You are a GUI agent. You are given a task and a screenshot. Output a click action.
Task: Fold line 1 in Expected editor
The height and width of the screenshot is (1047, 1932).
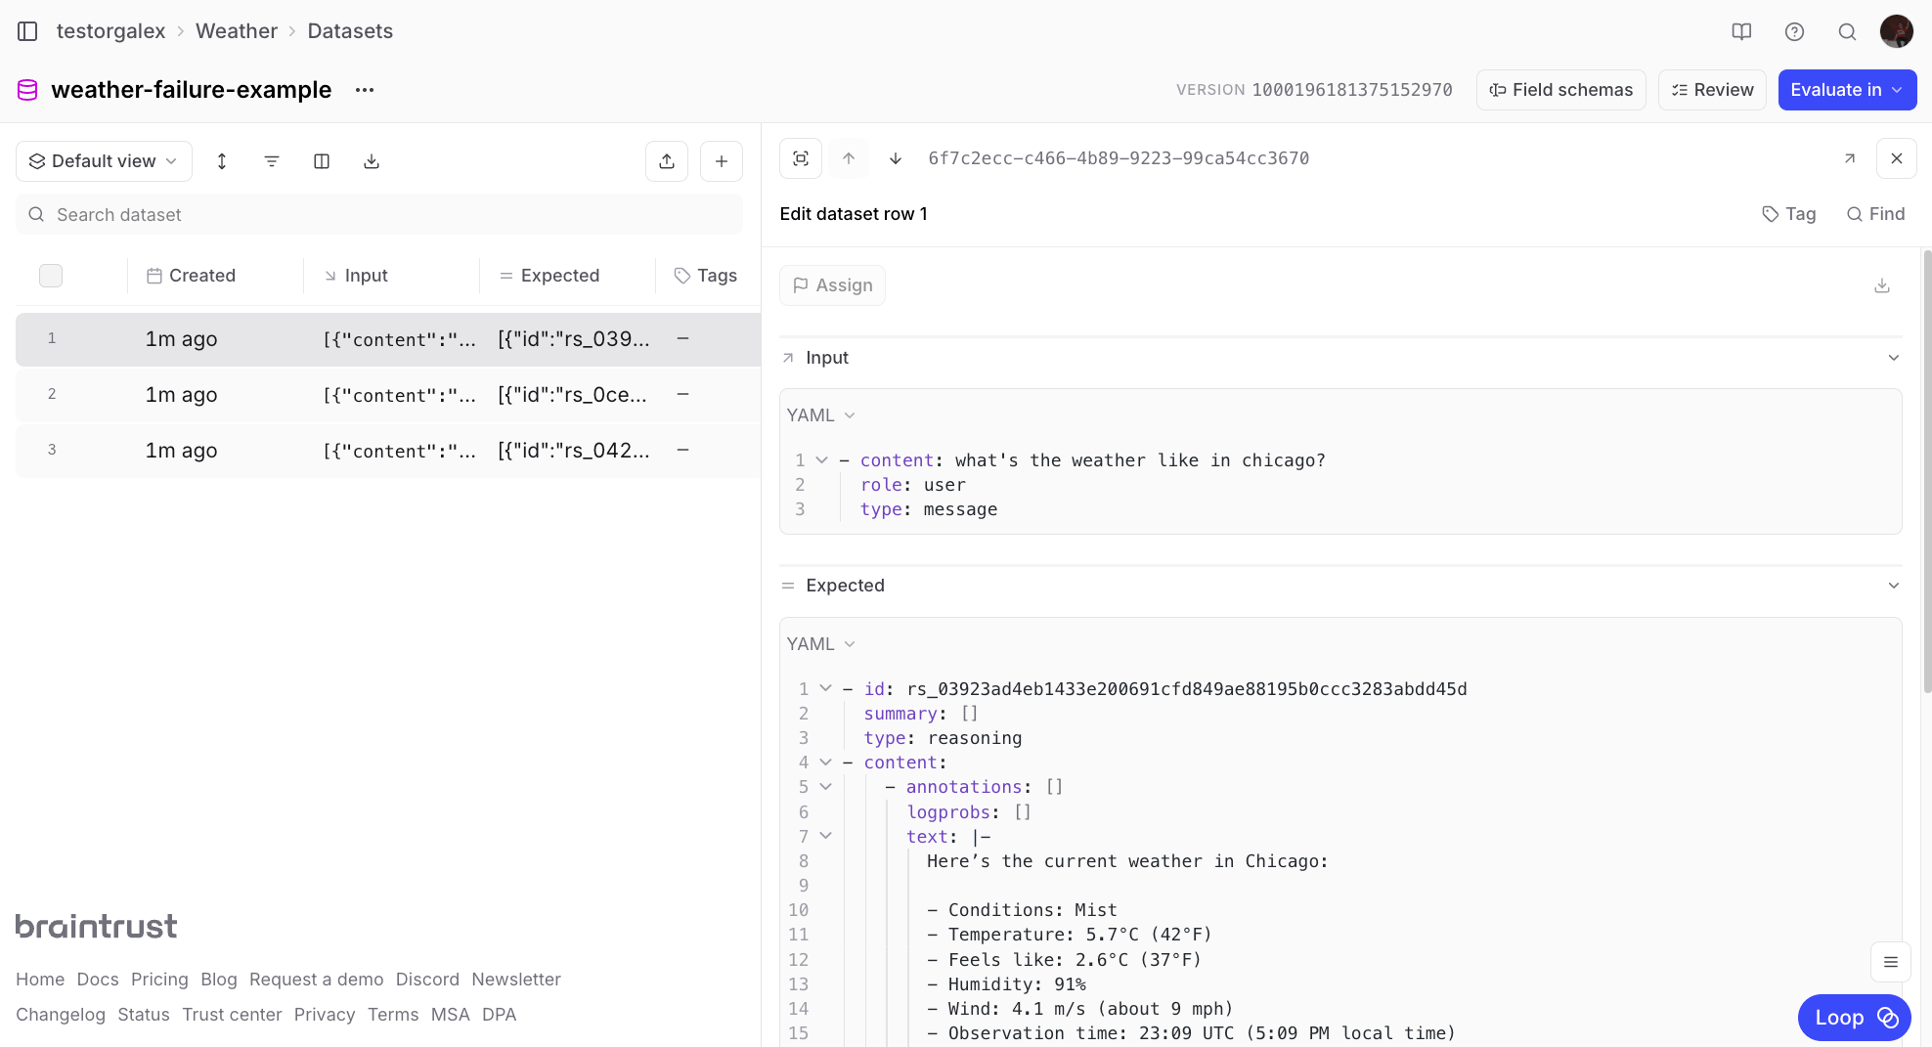click(x=825, y=689)
